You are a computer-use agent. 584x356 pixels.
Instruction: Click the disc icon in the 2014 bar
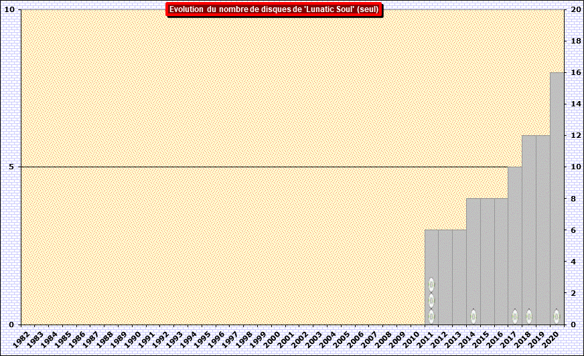(473, 317)
